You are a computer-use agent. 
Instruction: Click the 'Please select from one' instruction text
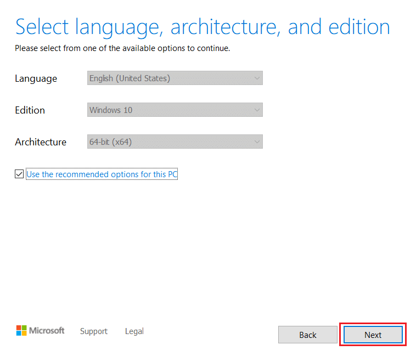tap(122, 48)
